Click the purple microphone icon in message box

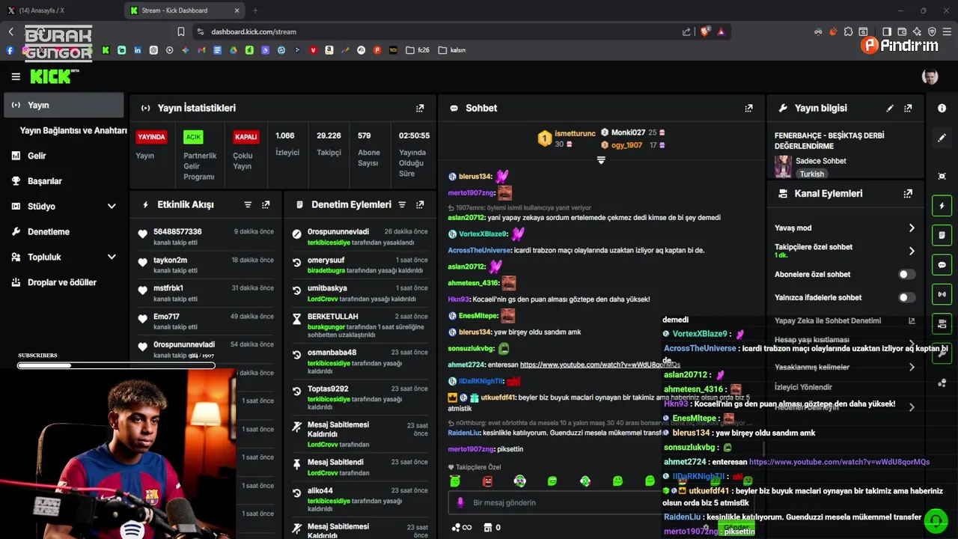tap(460, 503)
